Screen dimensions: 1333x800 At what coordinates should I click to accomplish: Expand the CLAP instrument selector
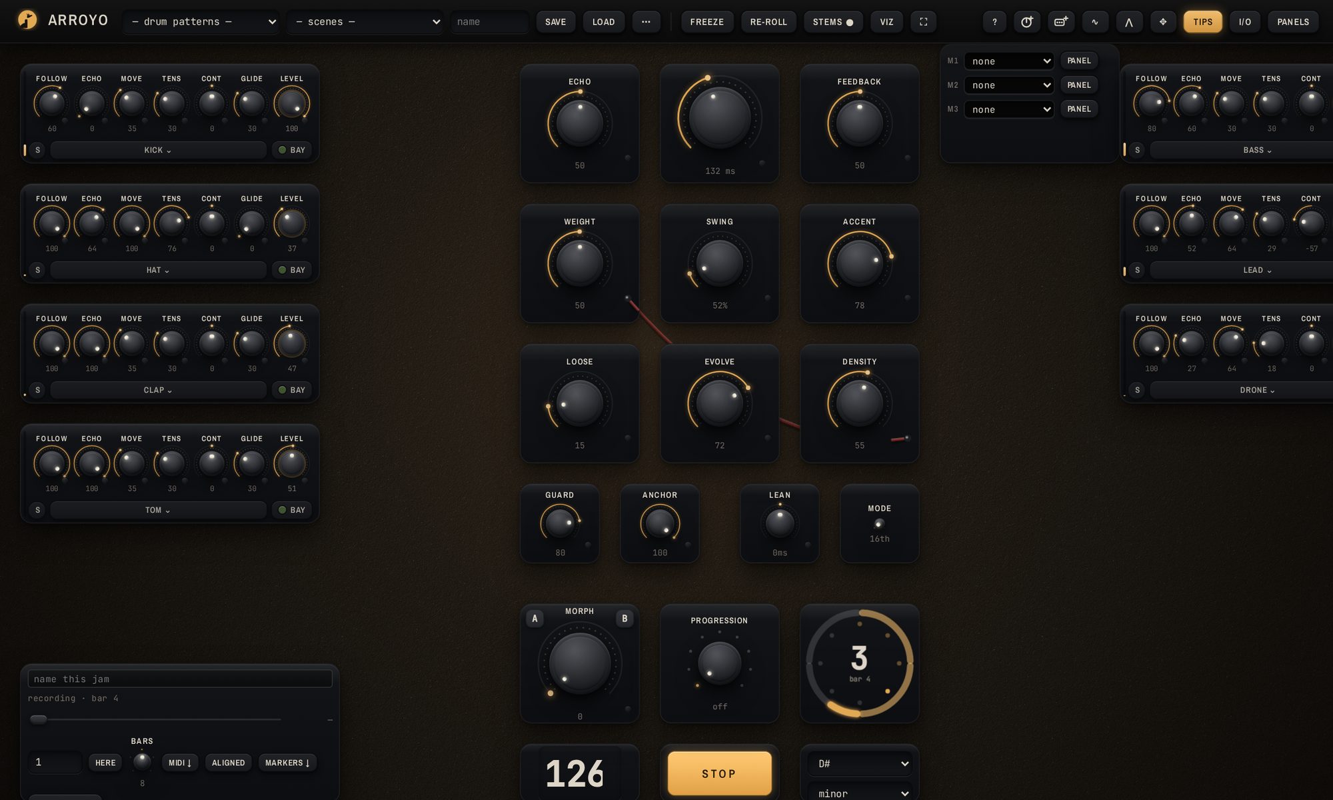[x=158, y=390]
